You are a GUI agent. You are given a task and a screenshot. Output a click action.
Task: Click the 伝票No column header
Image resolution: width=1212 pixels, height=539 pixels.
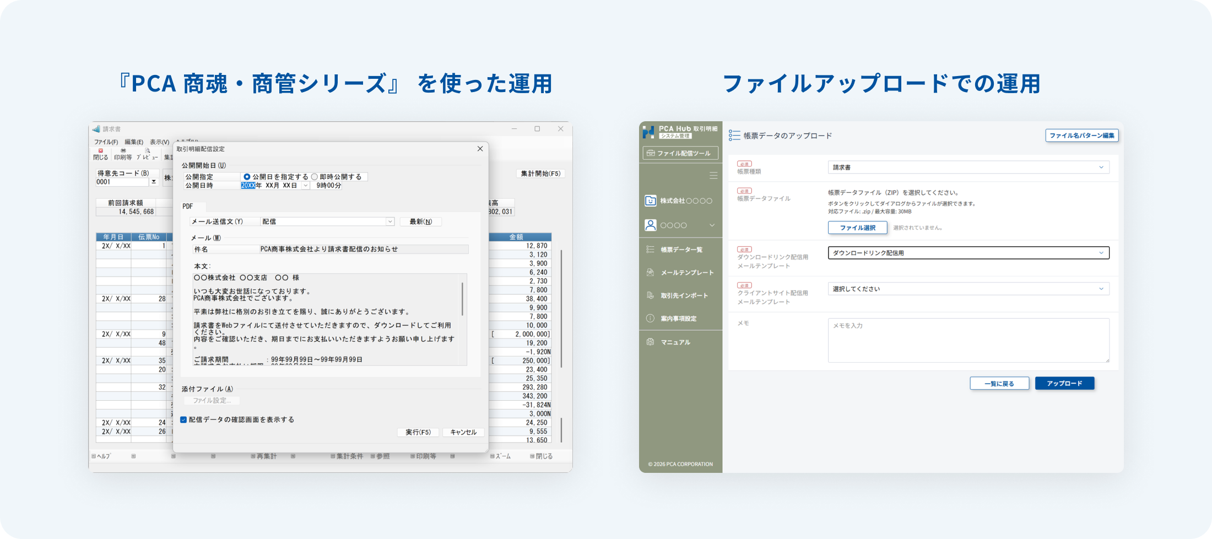[149, 237]
